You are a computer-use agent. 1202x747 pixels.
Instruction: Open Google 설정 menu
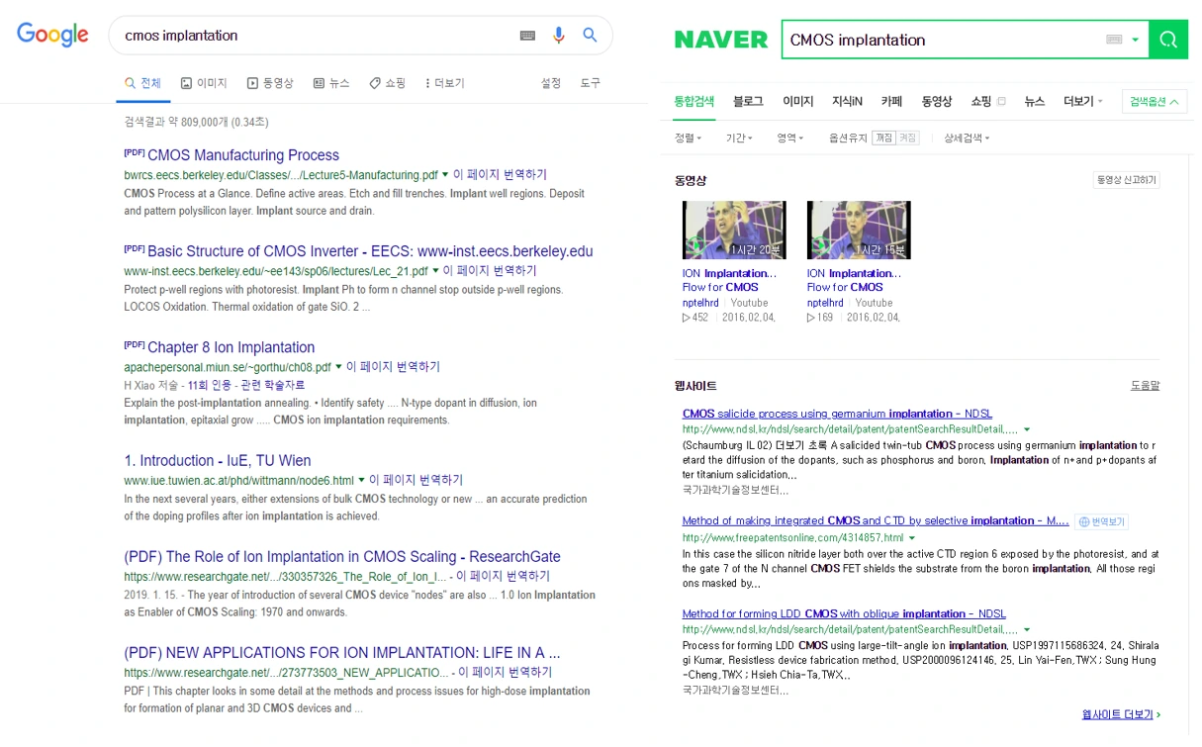(551, 83)
